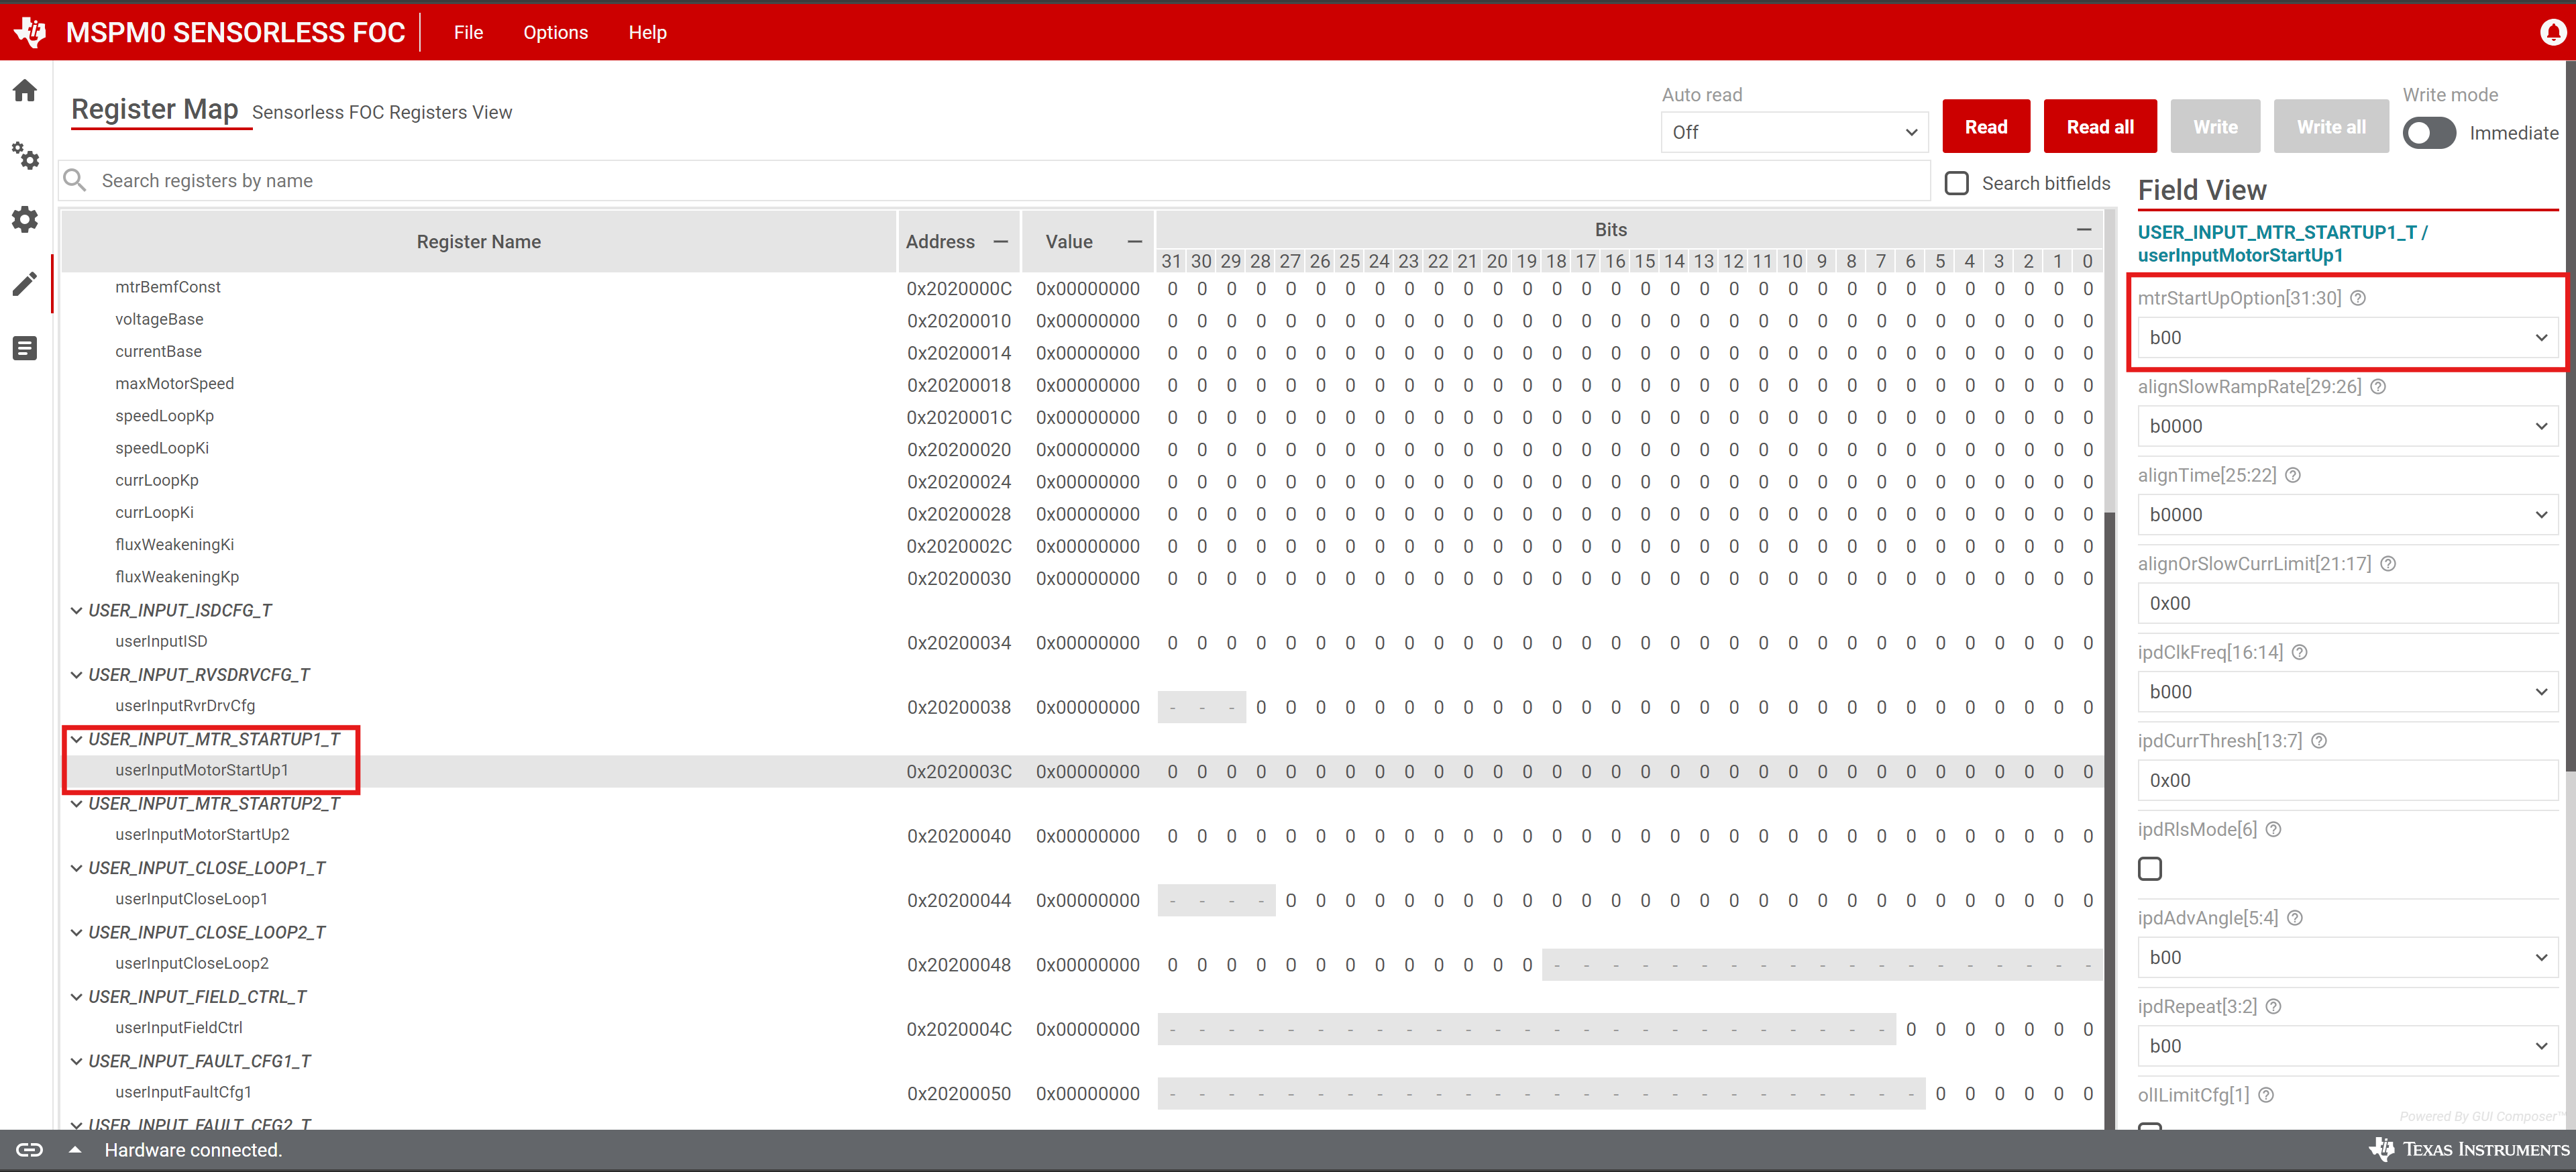Open the mtrStartUpOption dropdown

pyautogui.click(x=2347, y=338)
